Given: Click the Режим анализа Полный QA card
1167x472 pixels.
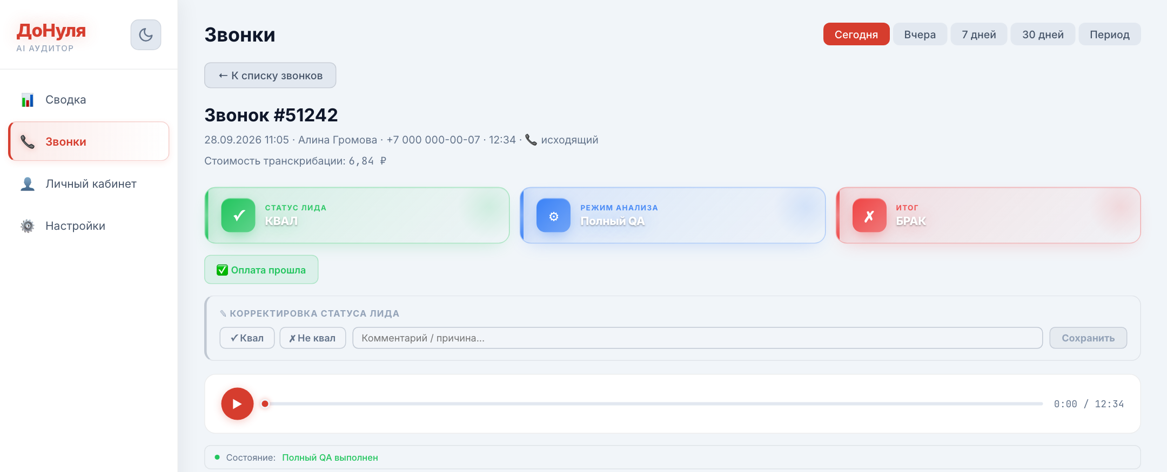Looking at the screenshot, I should coord(673,215).
